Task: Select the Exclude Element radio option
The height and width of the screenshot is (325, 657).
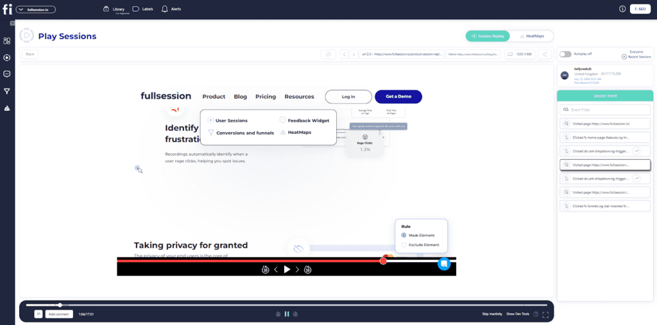Action: click(x=404, y=245)
